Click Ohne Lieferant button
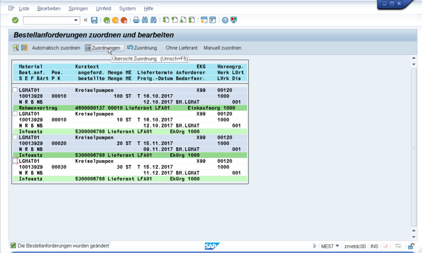 click(181, 48)
